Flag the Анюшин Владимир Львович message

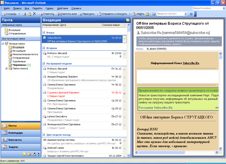pos(125,78)
